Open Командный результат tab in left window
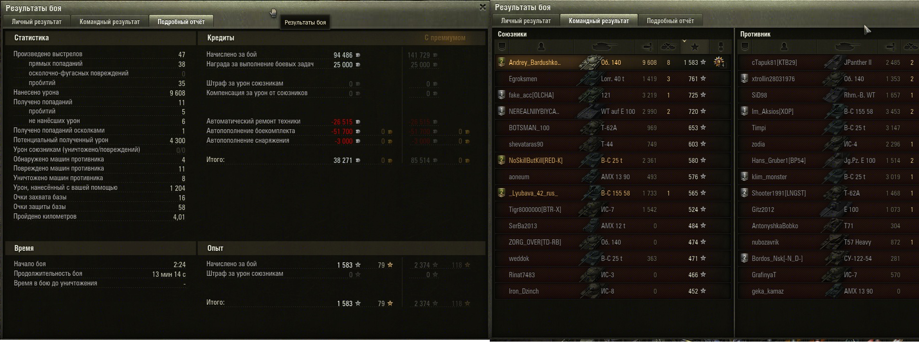 point(109,22)
